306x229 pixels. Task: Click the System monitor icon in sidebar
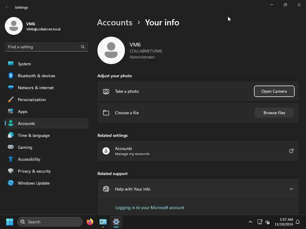pos(11,64)
